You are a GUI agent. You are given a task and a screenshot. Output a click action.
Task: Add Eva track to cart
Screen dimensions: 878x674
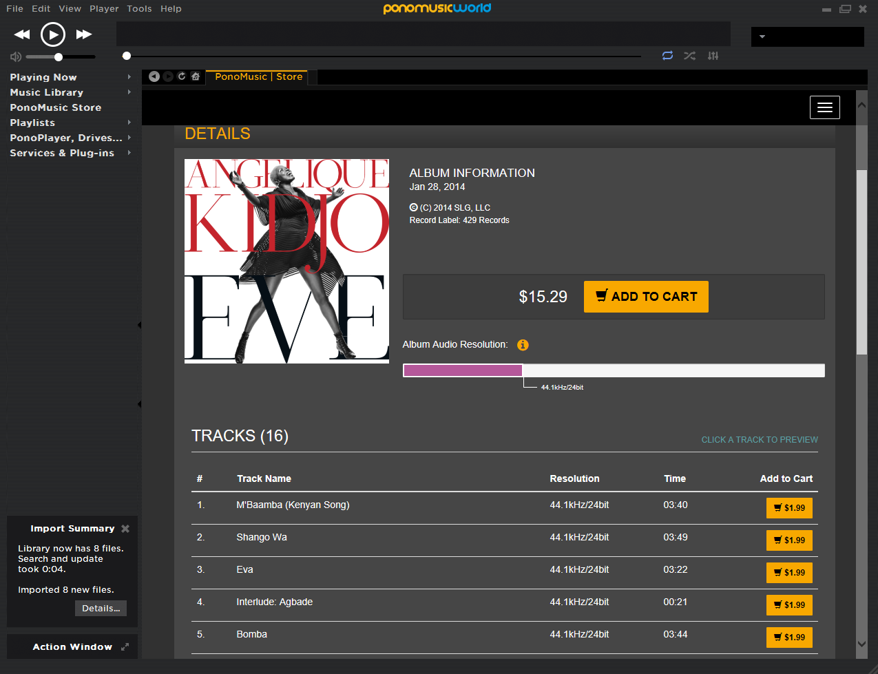click(789, 573)
